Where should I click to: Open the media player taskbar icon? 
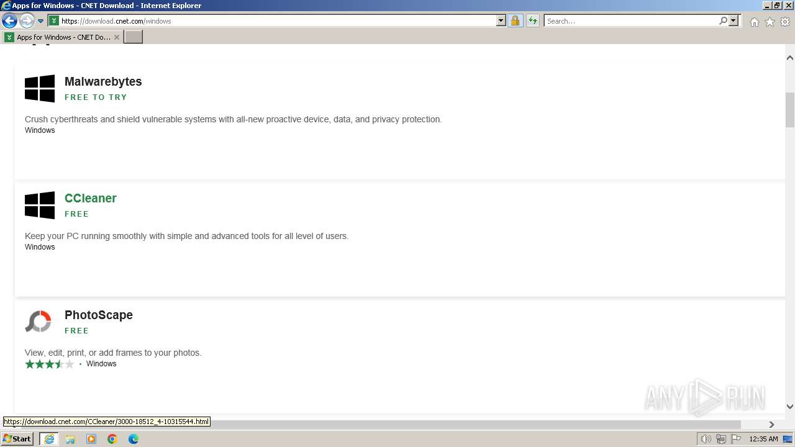click(x=91, y=439)
